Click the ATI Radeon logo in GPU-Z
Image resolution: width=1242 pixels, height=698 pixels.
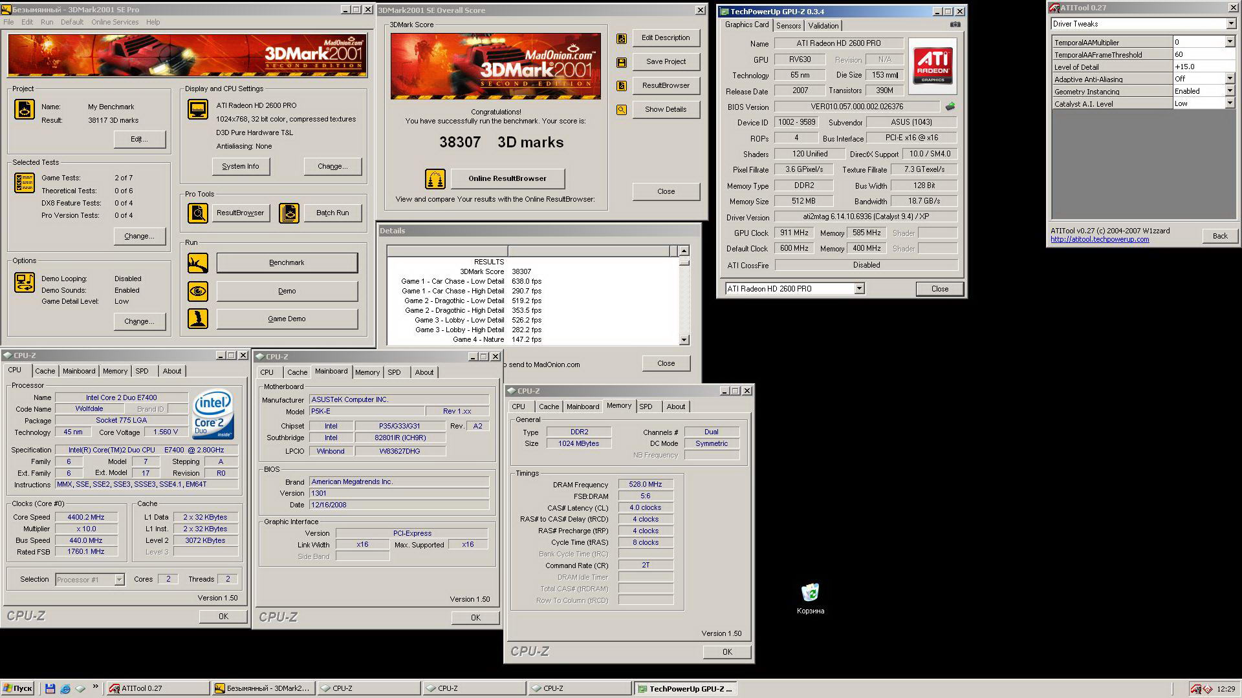click(932, 66)
